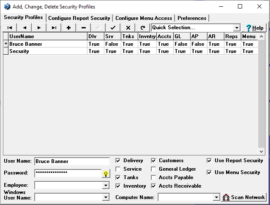
Task: Jump to last record in navigator
Action: click(x=54, y=28)
